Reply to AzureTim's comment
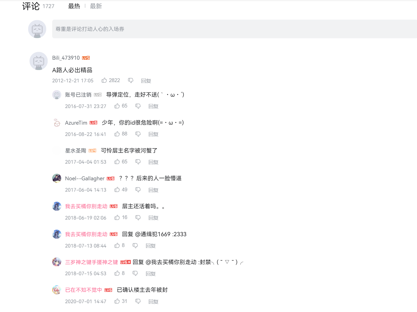The width and height of the screenshot is (417, 312). point(153,134)
